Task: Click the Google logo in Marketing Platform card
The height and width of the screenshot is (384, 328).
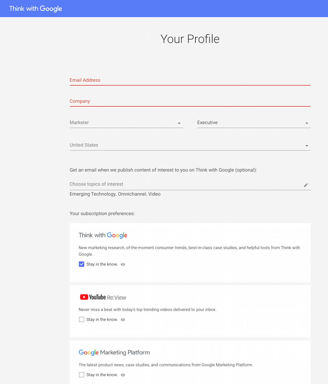Action: 89,353
